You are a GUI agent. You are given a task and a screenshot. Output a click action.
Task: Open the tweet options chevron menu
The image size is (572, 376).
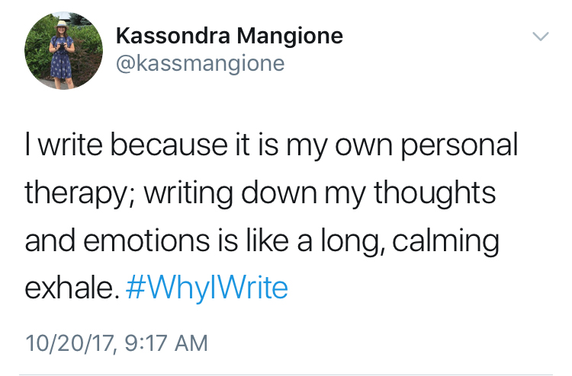click(540, 36)
